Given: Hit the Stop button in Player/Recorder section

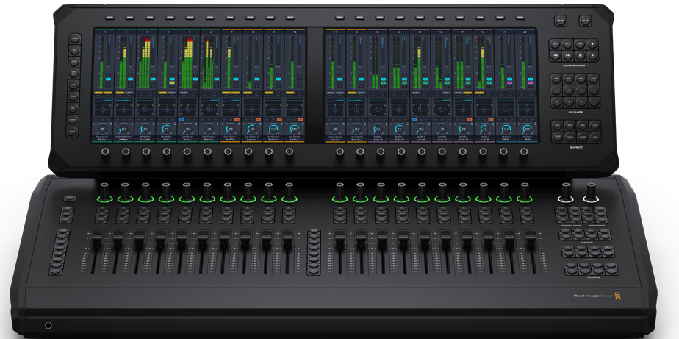Looking at the screenshot, I should pyautogui.click(x=580, y=55).
